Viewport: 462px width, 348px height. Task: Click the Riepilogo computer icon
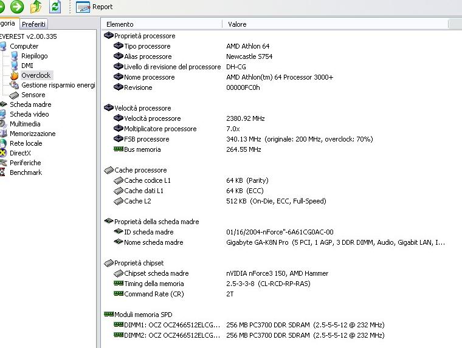pos(14,56)
